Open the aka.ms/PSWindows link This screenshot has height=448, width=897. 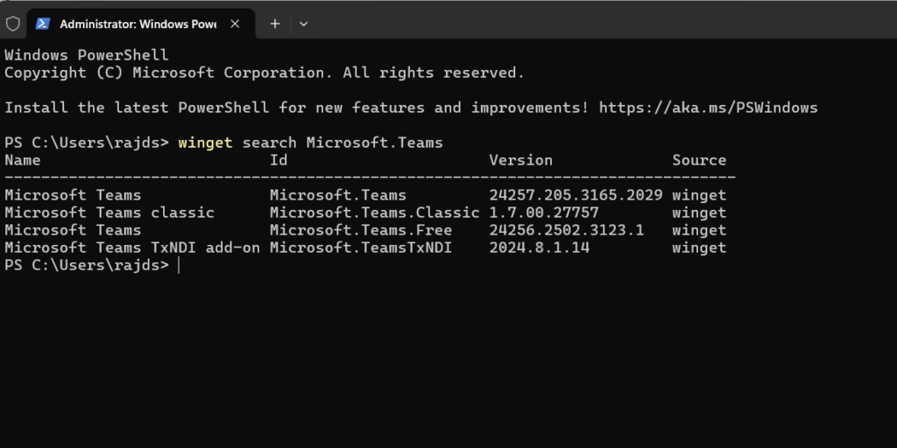[708, 108]
